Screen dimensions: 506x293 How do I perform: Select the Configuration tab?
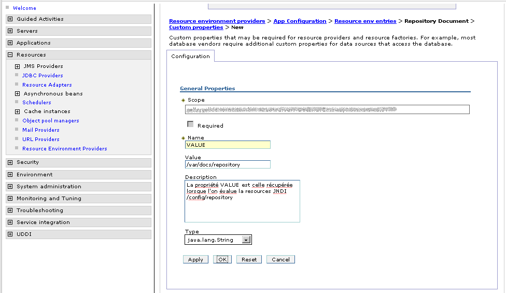coord(190,56)
